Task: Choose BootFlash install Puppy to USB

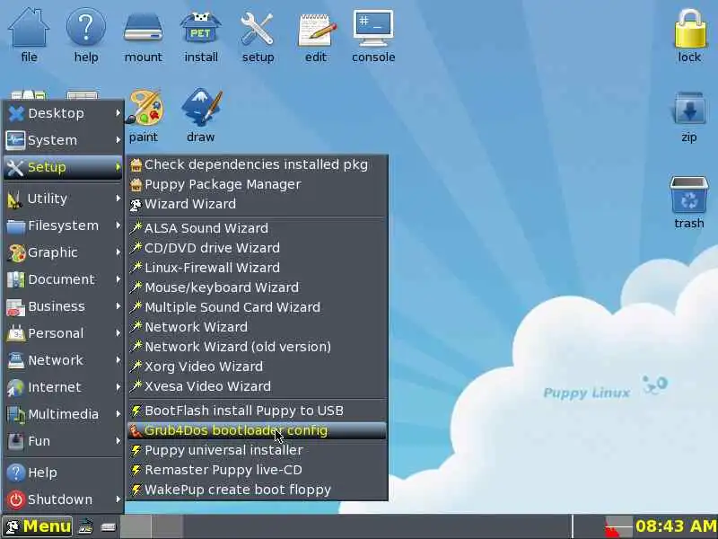Action: point(257,411)
